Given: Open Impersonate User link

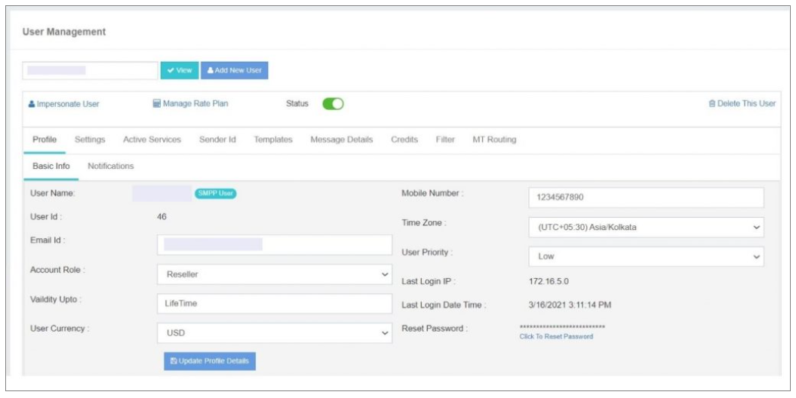Looking at the screenshot, I should click(64, 104).
